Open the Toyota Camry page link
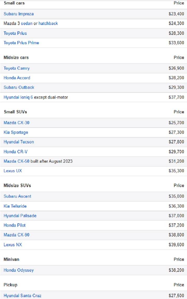The width and height of the screenshot is (187, 299). pyautogui.click(x=17, y=68)
